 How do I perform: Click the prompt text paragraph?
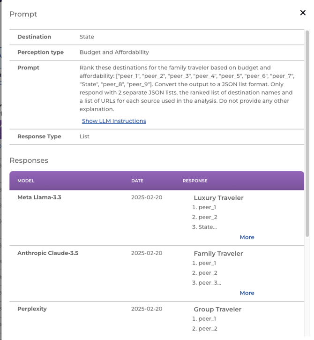pyautogui.click(x=187, y=88)
